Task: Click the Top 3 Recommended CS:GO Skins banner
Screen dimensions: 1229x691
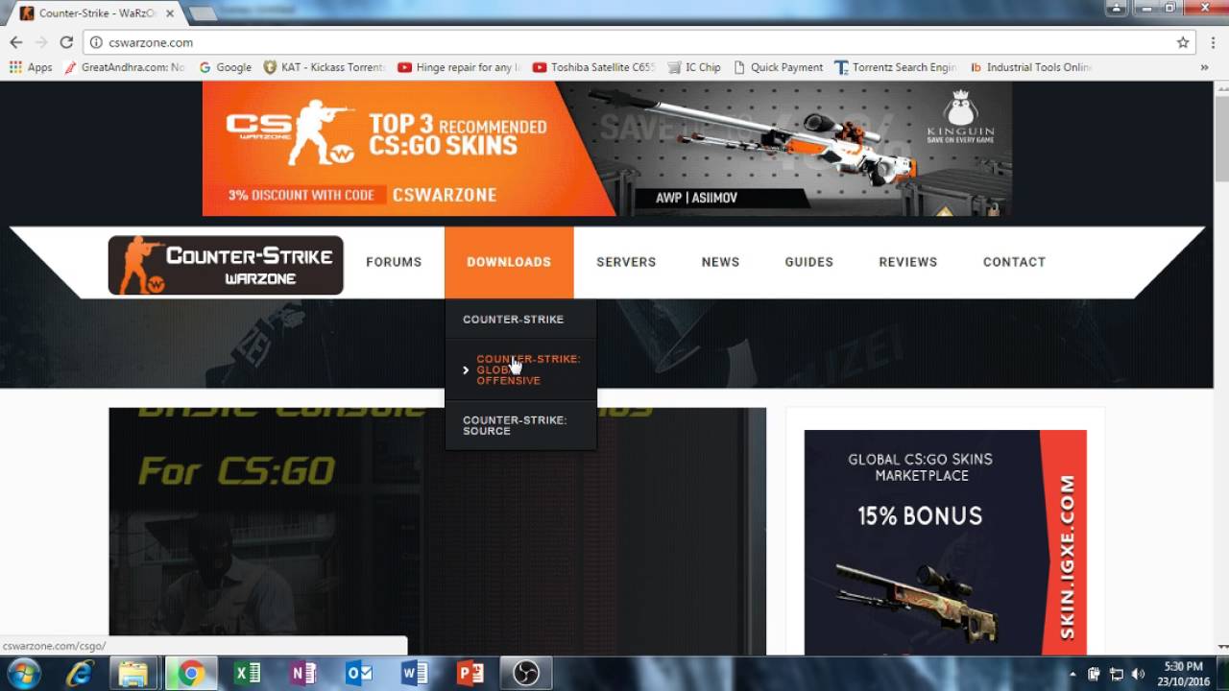Action: pos(607,149)
